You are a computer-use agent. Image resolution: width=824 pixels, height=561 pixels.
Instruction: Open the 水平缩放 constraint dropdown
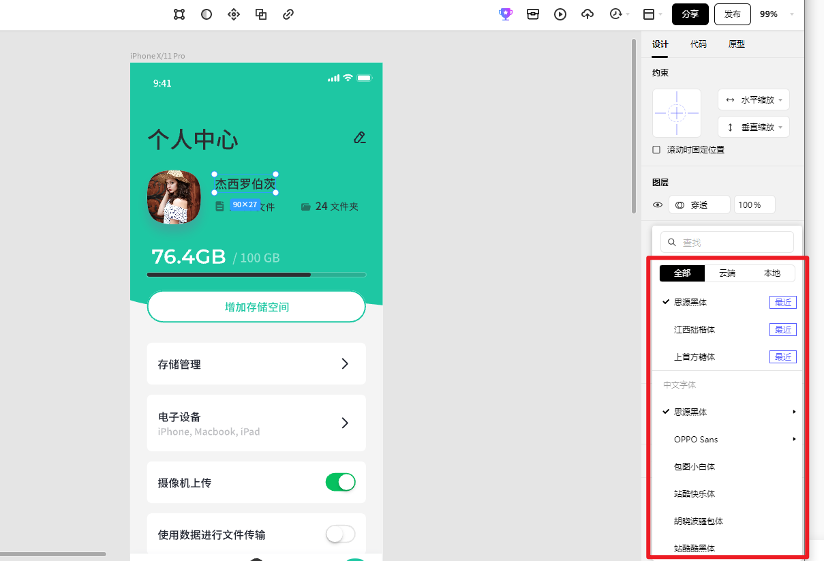click(x=754, y=100)
